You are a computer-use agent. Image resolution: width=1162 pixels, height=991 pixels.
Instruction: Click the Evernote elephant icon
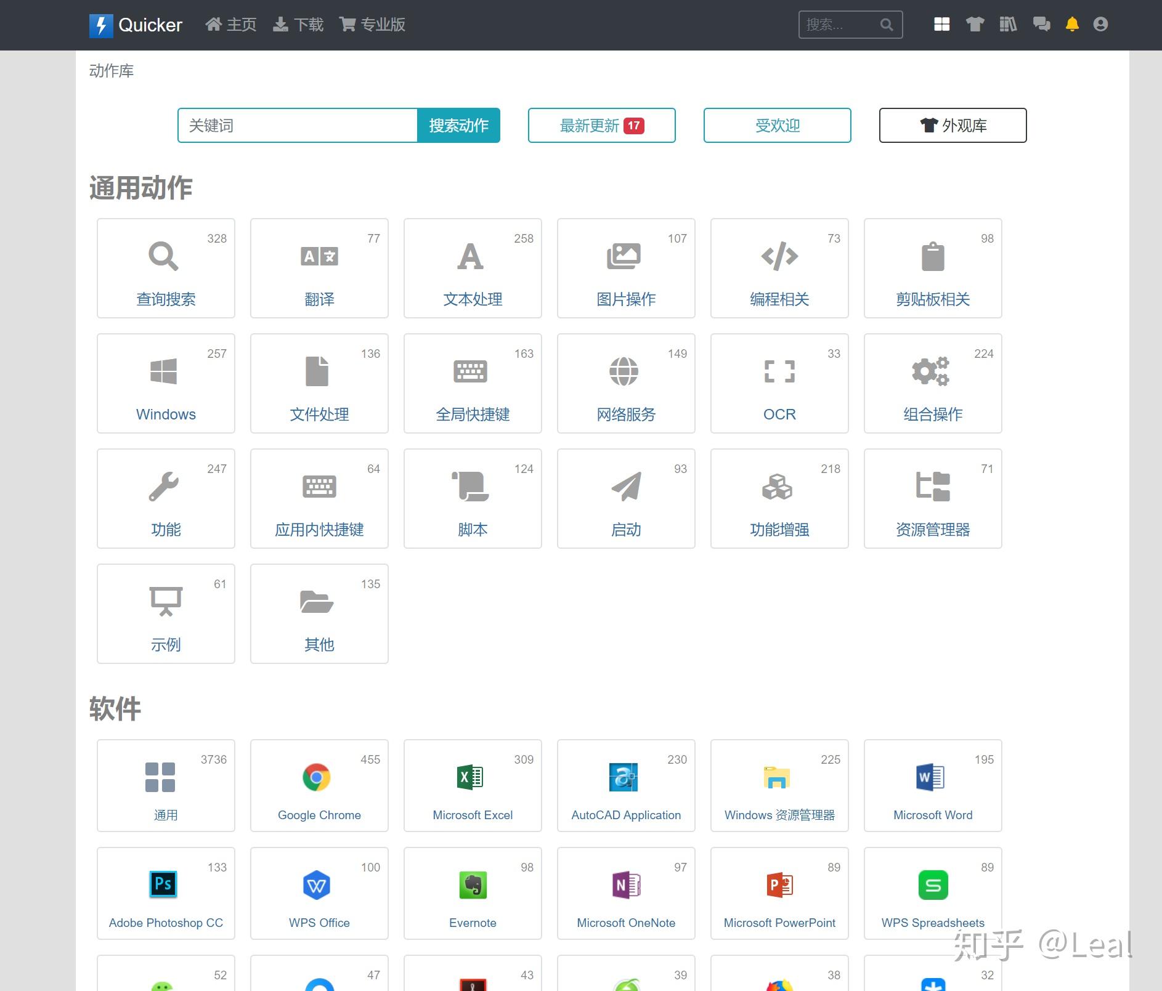click(x=473, y=885)
